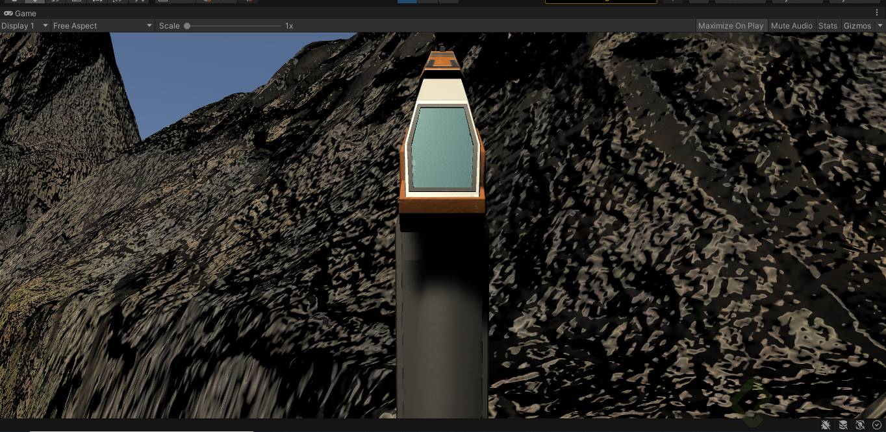Click the auto-generate lighting icon in status bar
The height and width of the screenshot is (432, 886).
860,425
